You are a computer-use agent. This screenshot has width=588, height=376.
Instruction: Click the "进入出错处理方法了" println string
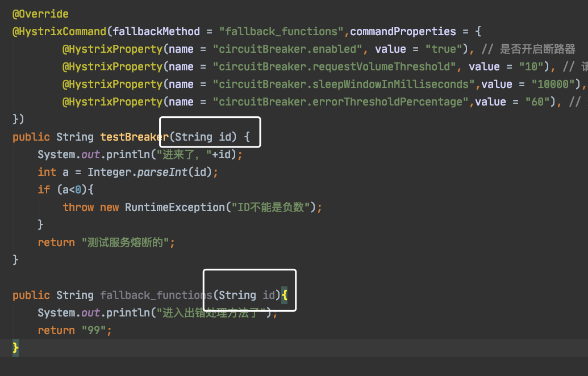coord(211,312)
